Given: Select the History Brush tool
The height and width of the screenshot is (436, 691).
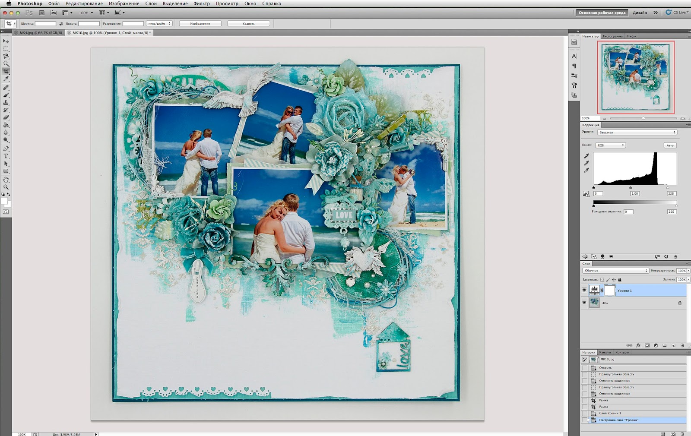Looking at the screenshot, I should [6, 110].
